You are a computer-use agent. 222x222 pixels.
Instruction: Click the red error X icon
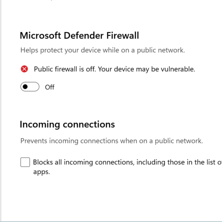point(24,69)
